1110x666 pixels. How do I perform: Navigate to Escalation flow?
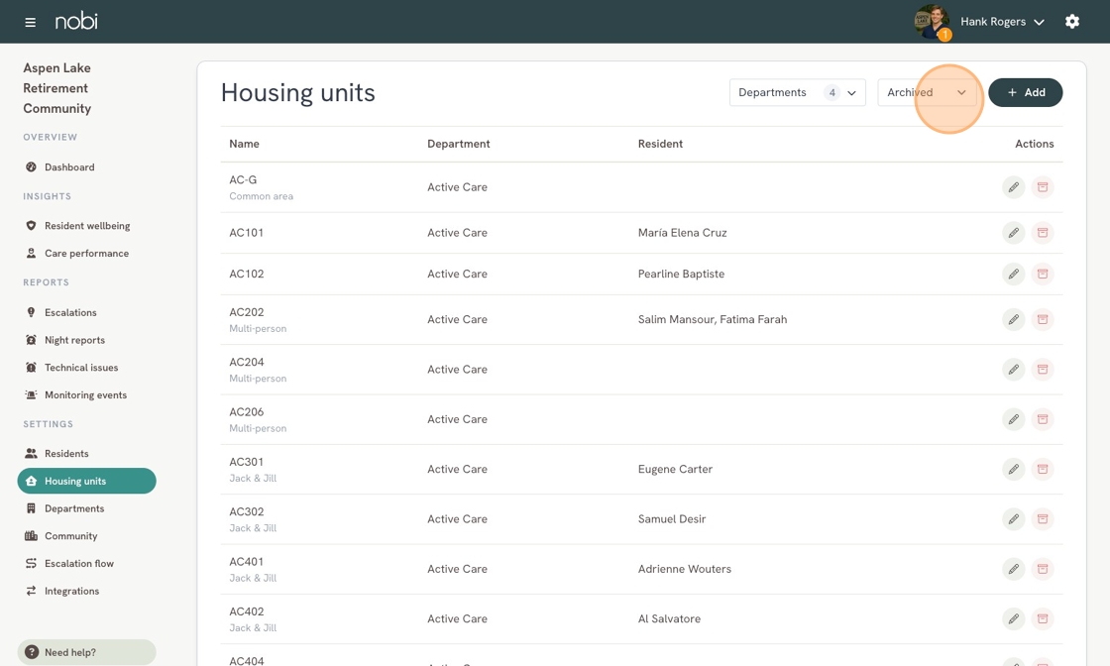78,563
